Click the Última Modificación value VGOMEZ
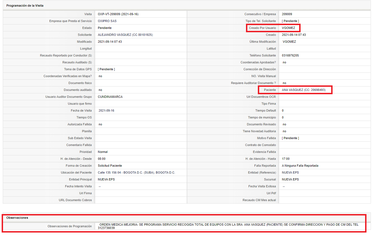Viewport: 372px width, 235px height. click(289, 42)
